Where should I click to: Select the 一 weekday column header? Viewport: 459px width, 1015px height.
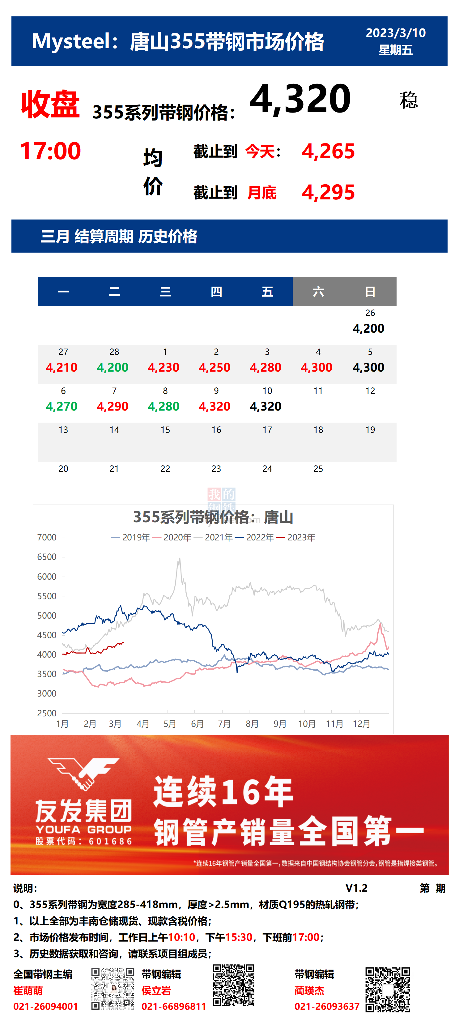(63, 292)
